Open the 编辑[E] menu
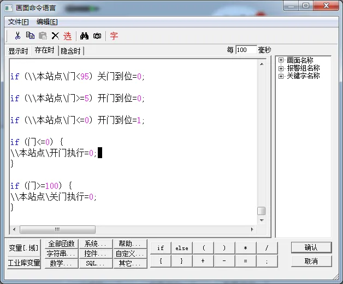This screenshot has width=343, height=284. [47, 22]
